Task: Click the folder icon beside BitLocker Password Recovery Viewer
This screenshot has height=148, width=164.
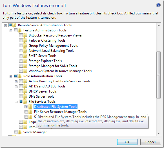Action: 25,35
